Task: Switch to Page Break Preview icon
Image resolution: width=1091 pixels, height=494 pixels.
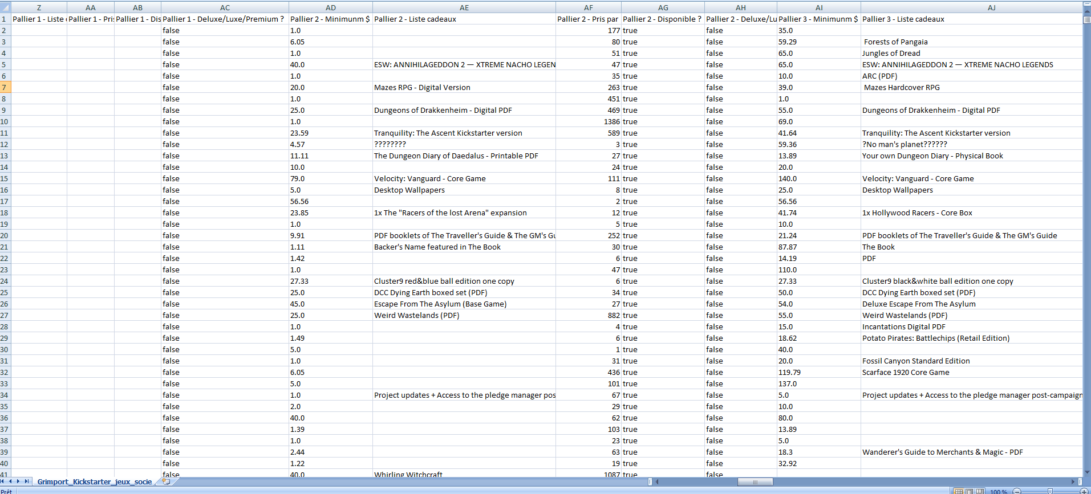Action: (980, 491)
